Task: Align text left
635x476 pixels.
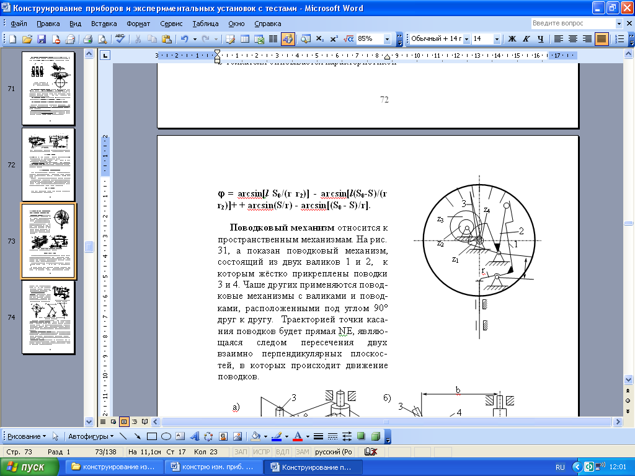Action: [559, 39]
